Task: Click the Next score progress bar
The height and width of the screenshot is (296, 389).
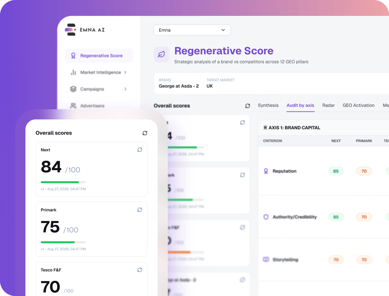Action: tap(63, 182)
